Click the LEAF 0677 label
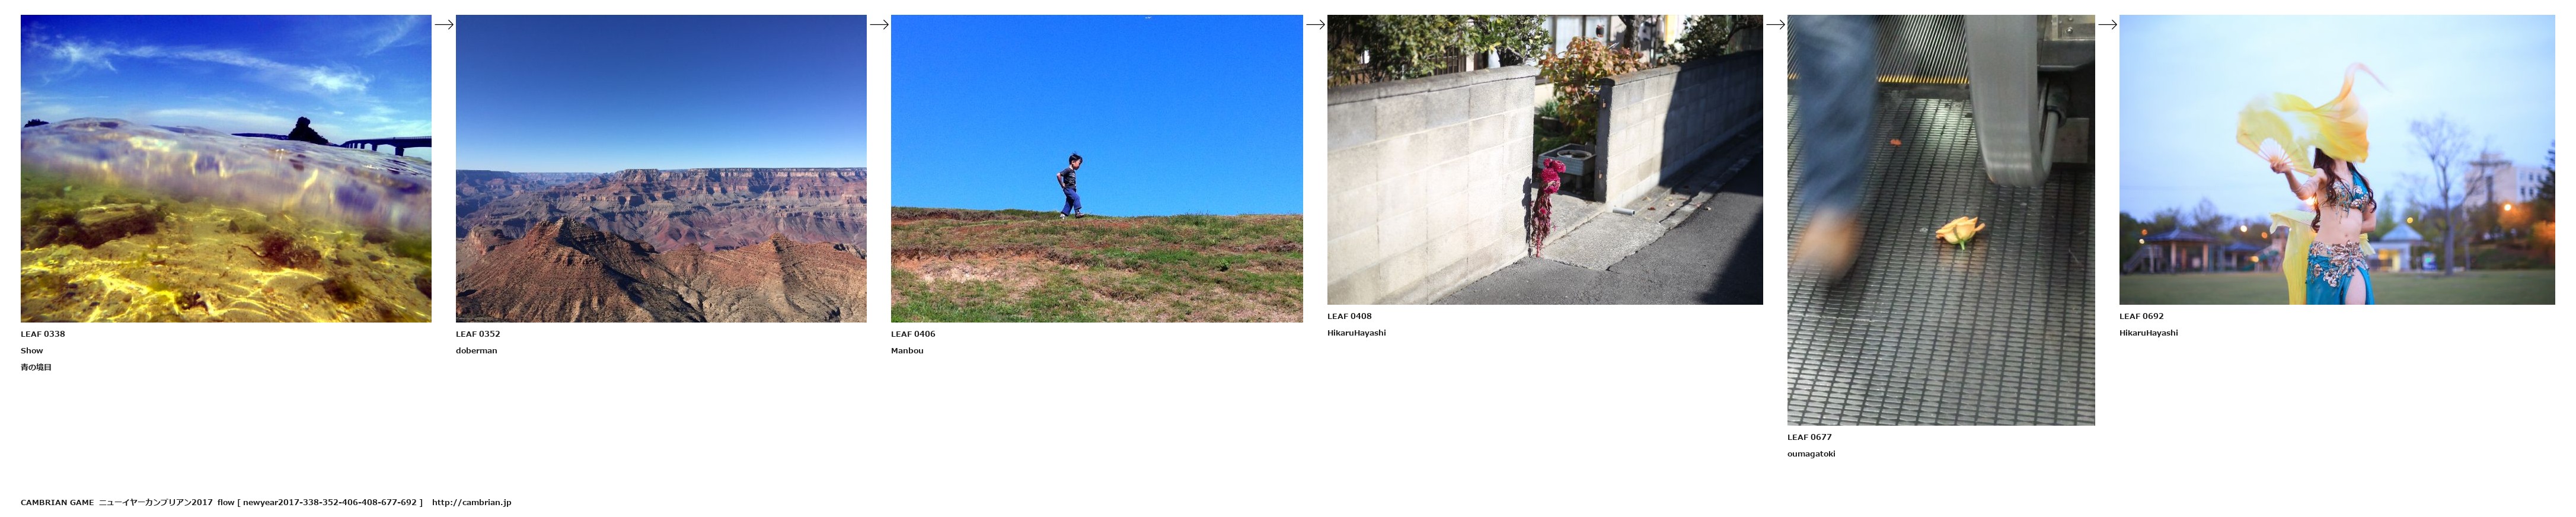The width and height of the screenshot is (2576, 517). 1810,437
